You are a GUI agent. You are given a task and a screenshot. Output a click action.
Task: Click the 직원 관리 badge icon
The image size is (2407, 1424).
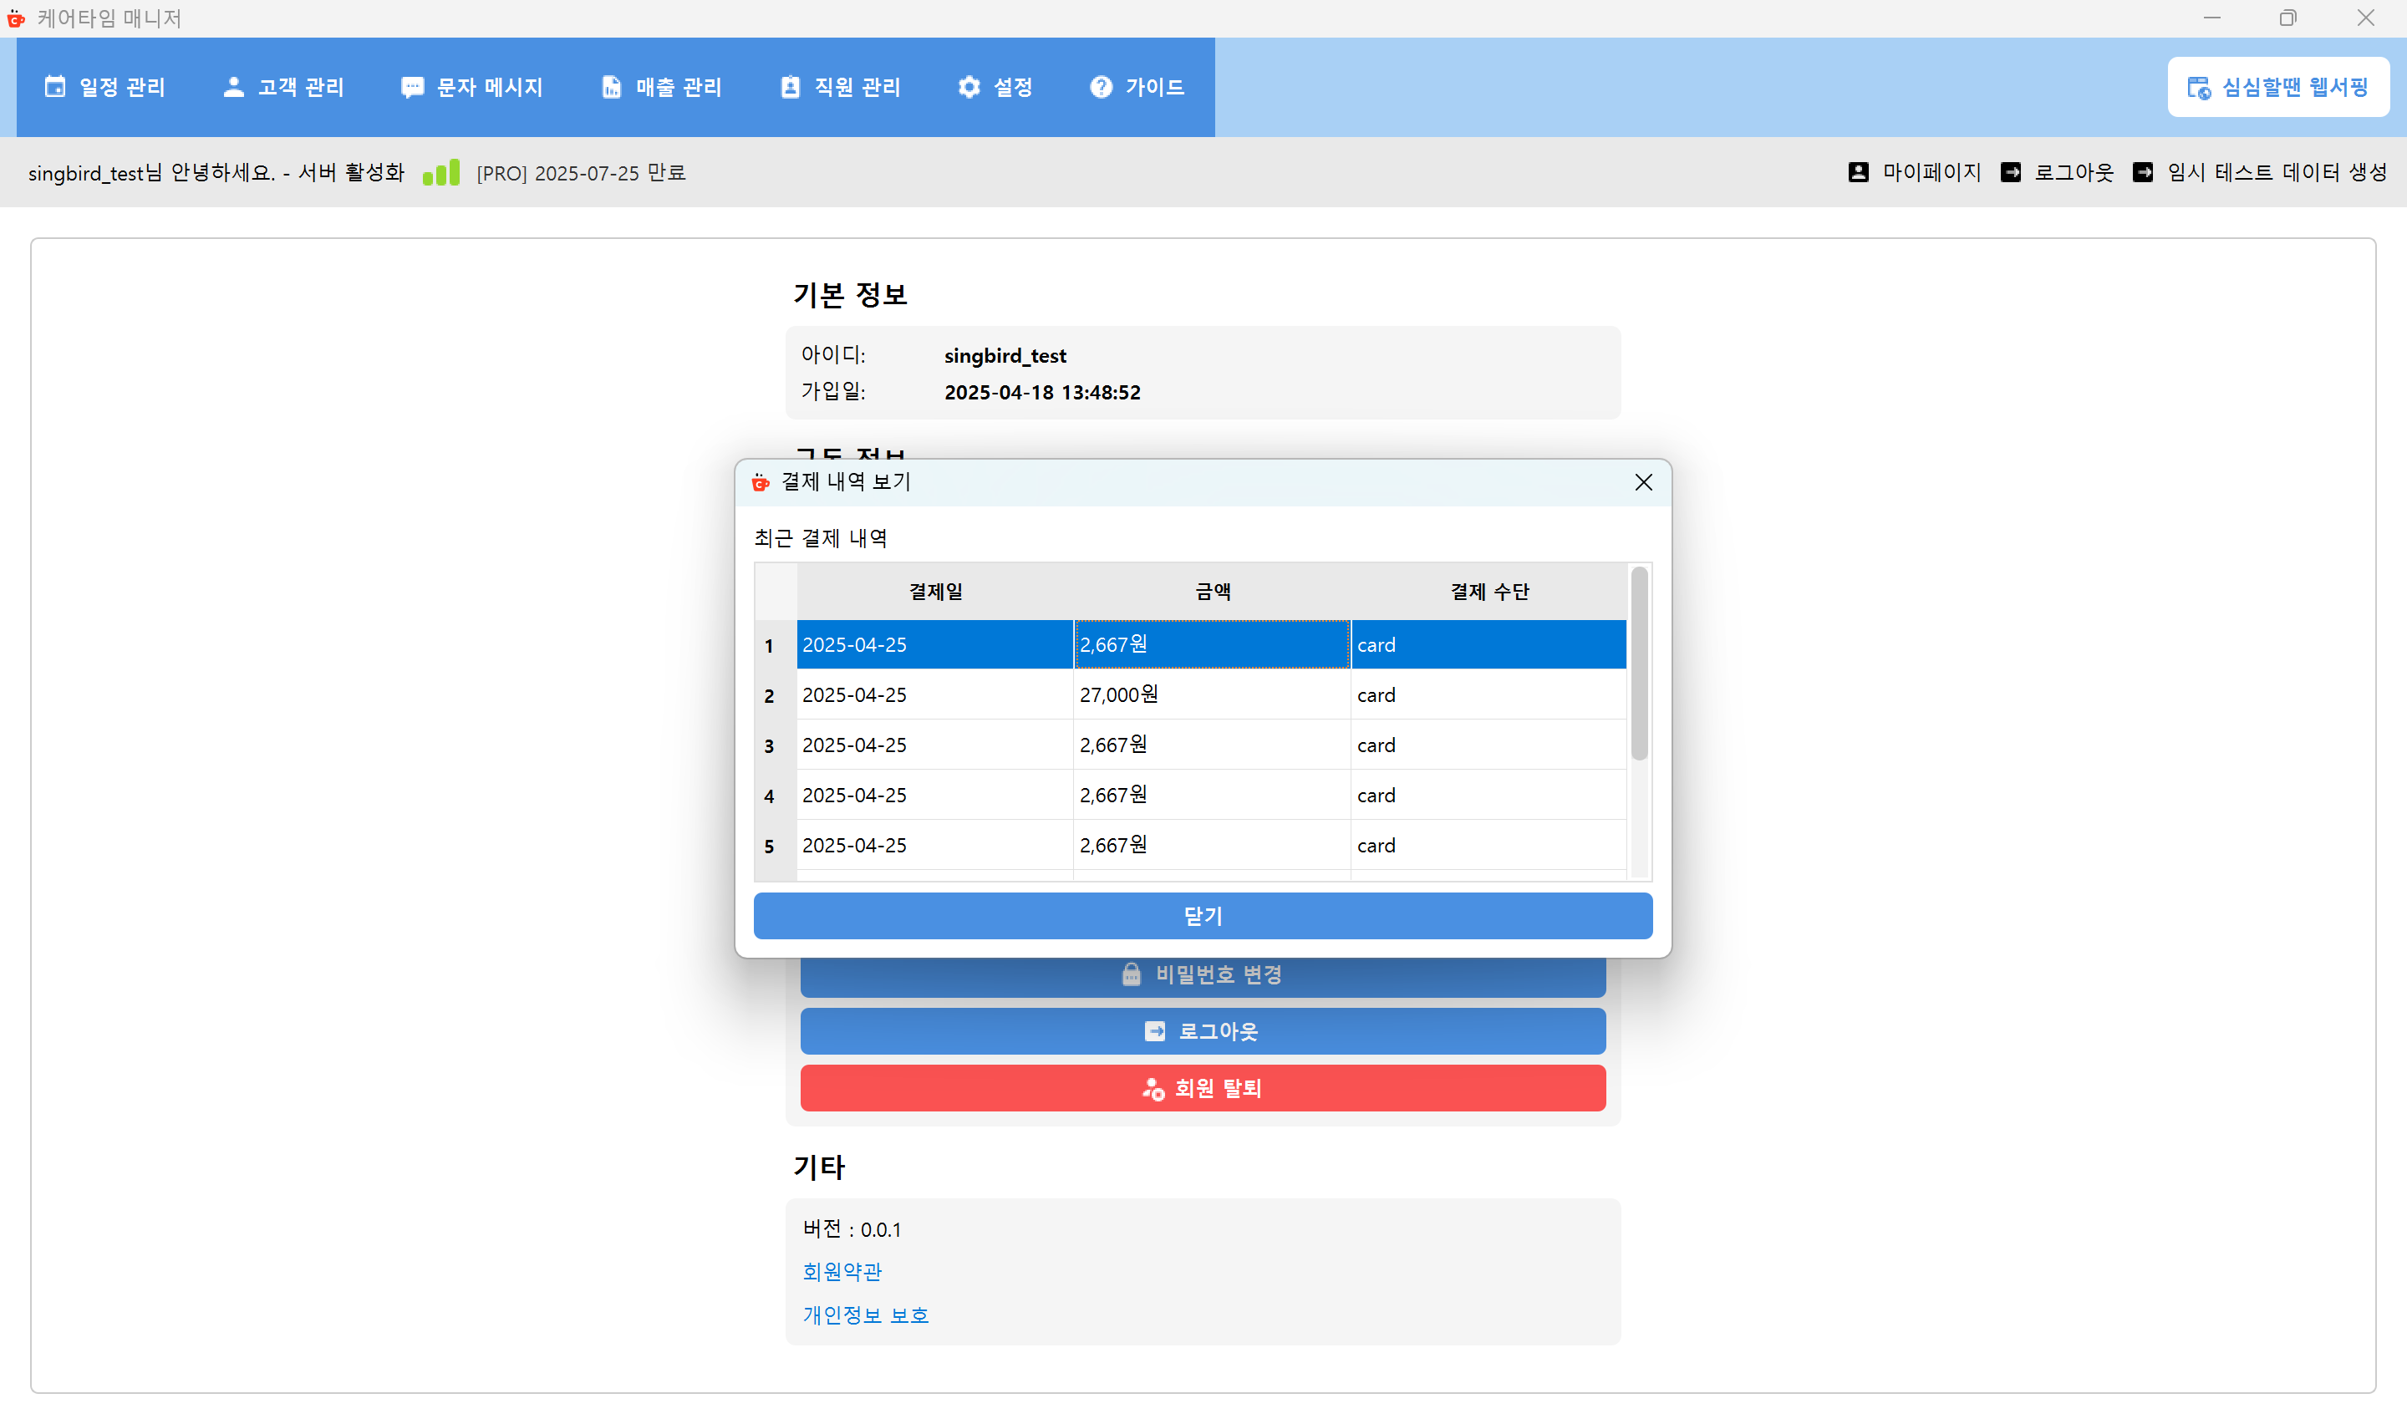[x=789, y=86]
